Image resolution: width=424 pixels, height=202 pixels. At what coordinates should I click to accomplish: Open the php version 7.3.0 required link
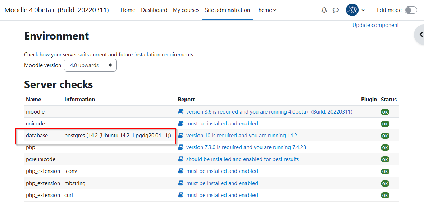coord(246,147)
